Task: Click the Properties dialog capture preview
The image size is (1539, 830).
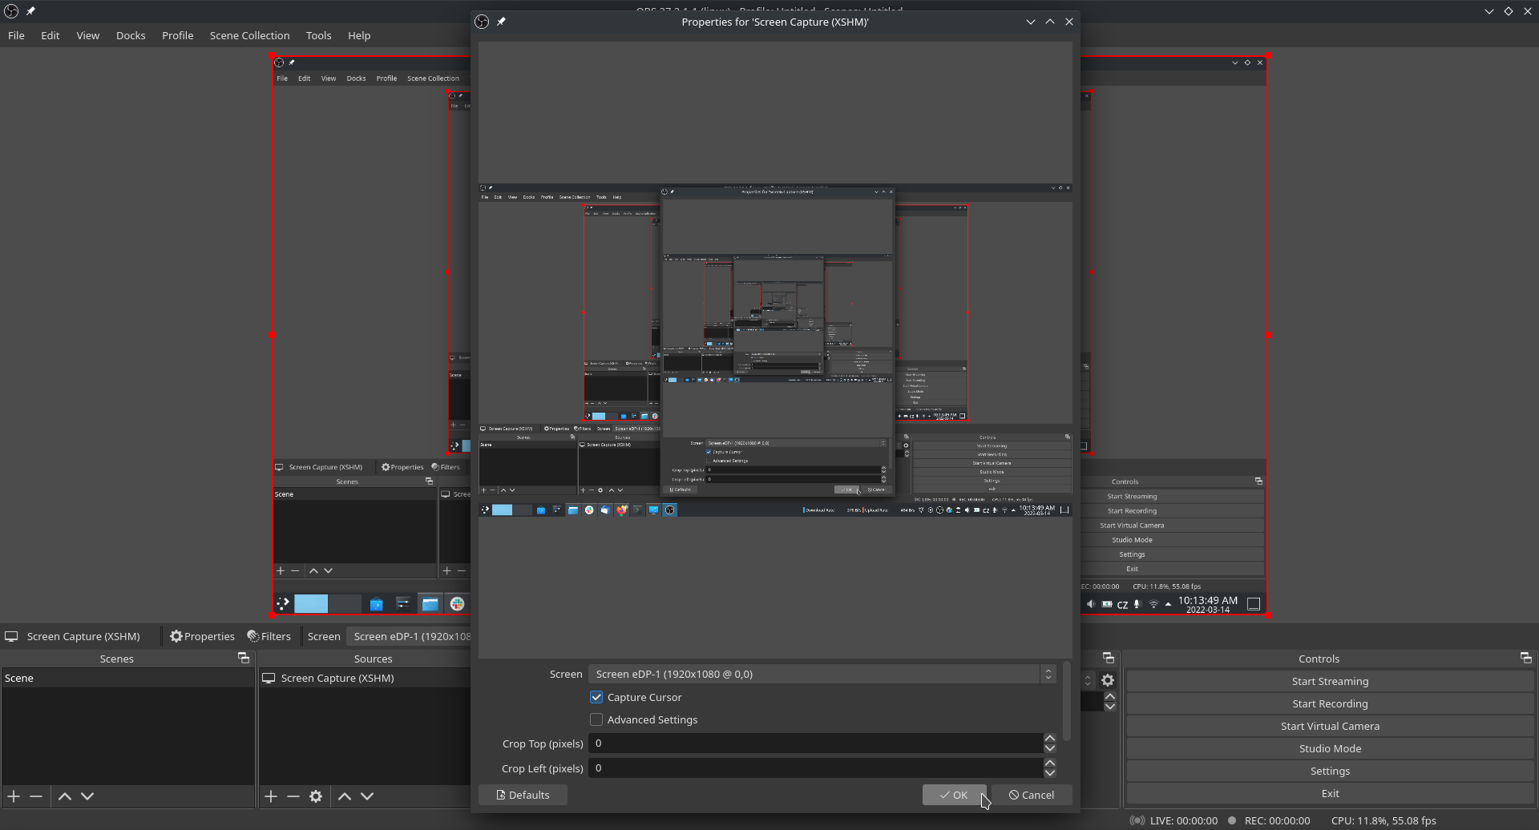Action: (775, 350)
